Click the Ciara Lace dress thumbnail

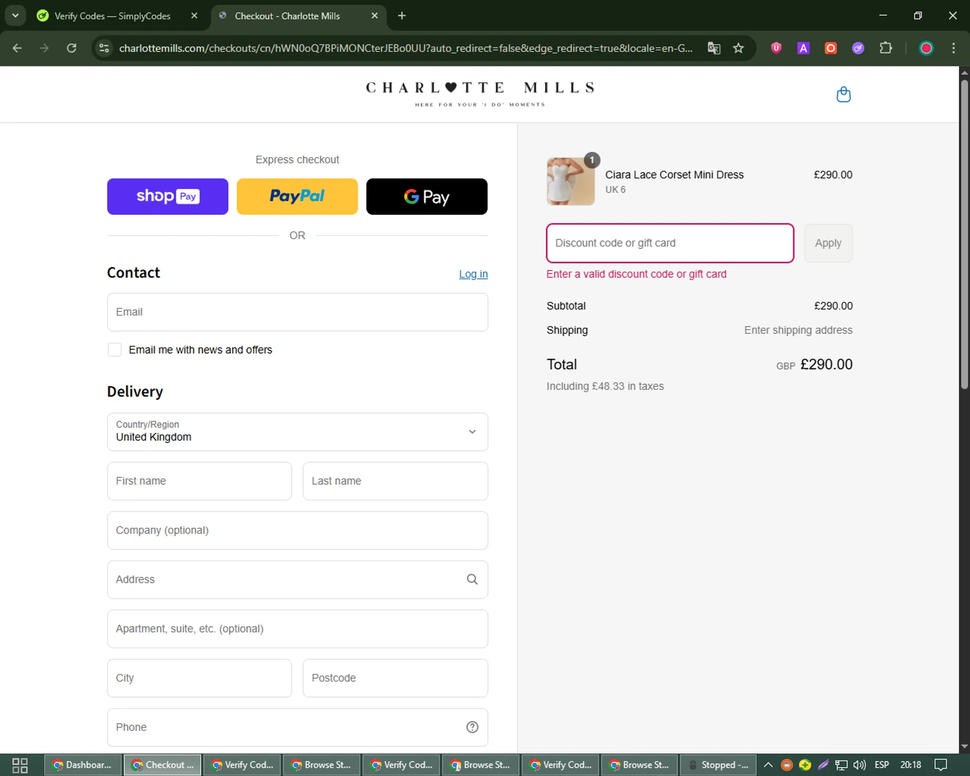[570, 182]
